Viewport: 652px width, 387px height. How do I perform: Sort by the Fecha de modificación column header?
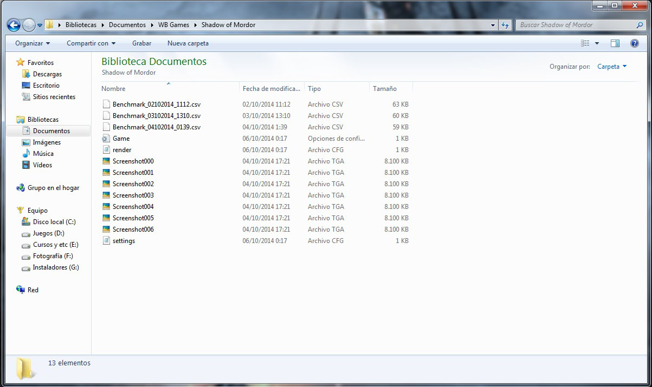[x=272, y=89]
